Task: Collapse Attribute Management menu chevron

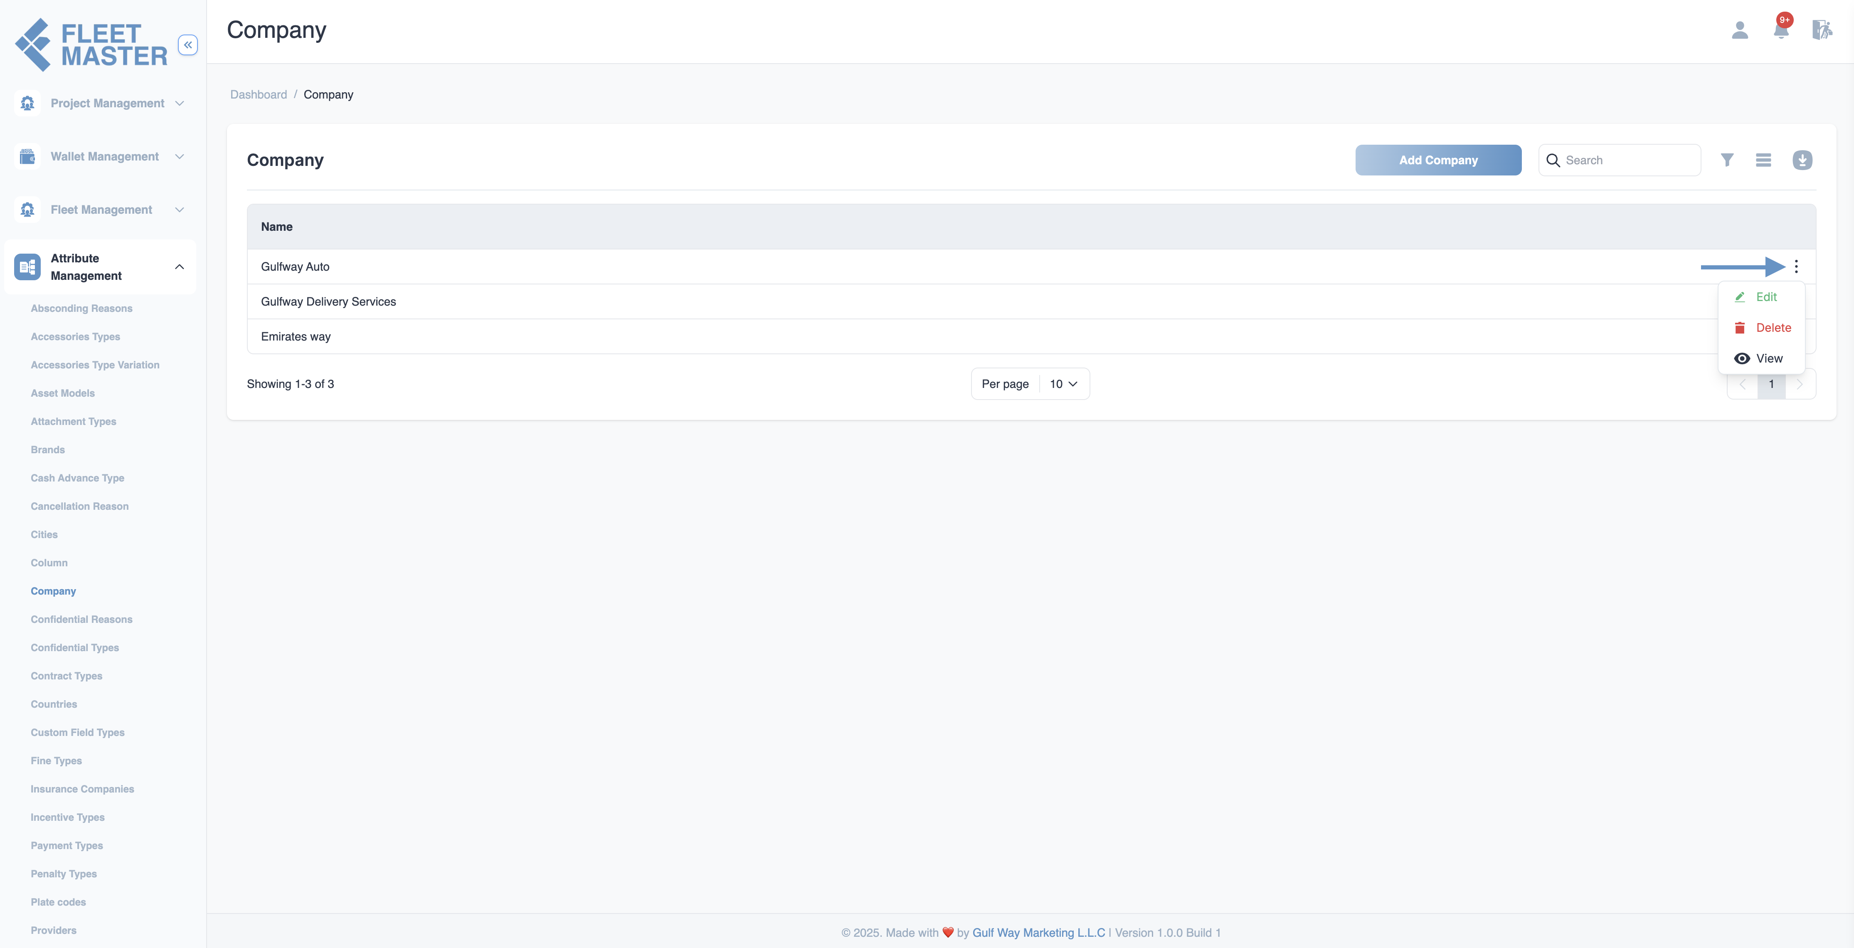Action: (x=180, y=267)
